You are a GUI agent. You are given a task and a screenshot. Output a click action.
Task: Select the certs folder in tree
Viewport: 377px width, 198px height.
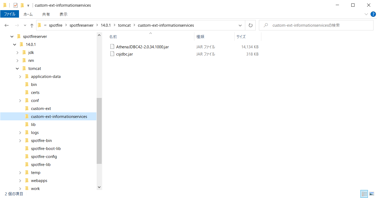tap(35, 93)
